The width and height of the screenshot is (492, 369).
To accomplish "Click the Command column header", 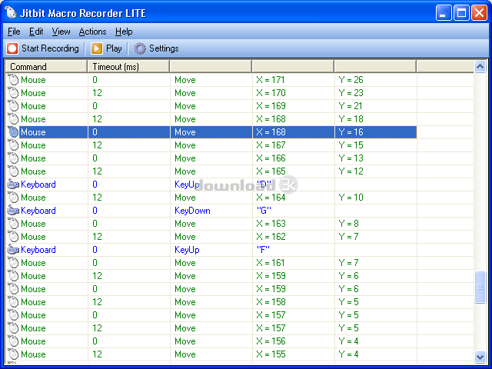I will (x=46, y=67).
